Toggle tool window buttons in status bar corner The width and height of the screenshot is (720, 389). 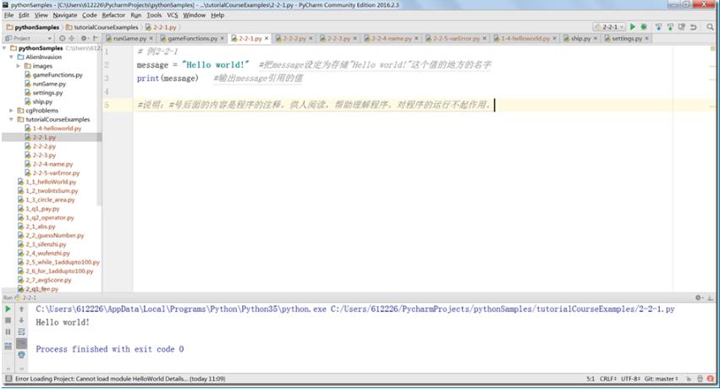[8, 379]
